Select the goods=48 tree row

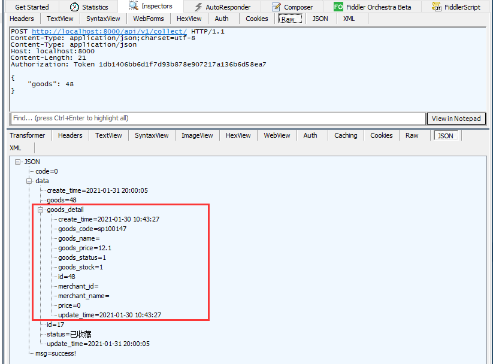(62, 200)
